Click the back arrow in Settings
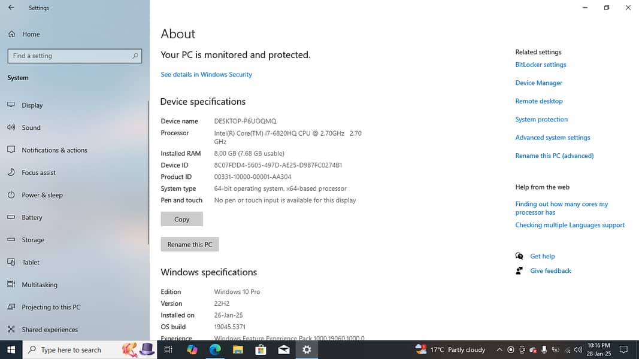This screenshot has height=359, width=639. point(11,8)
